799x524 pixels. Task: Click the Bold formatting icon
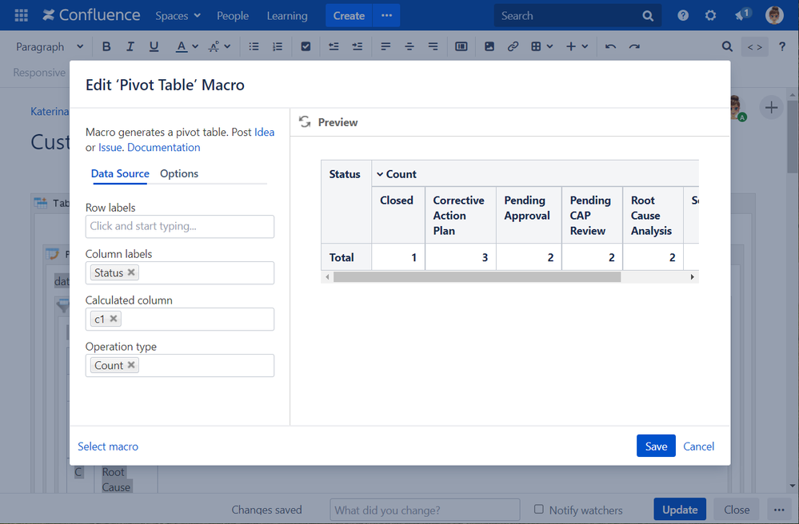click(106, 46)
